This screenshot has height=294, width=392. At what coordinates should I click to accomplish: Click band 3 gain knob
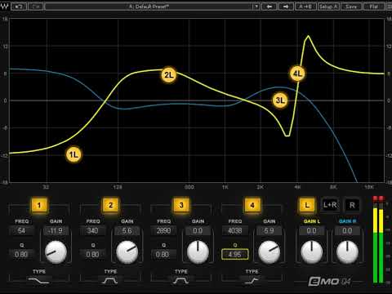tap(198, 252)
